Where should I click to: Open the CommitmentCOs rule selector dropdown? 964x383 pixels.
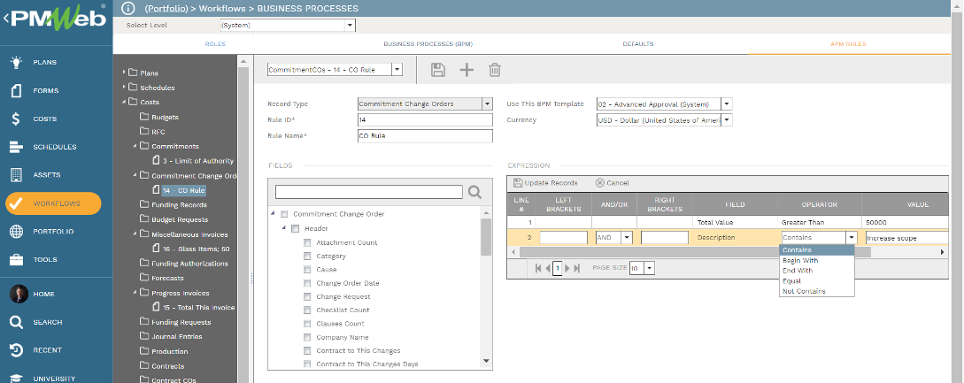coord(397,70)
